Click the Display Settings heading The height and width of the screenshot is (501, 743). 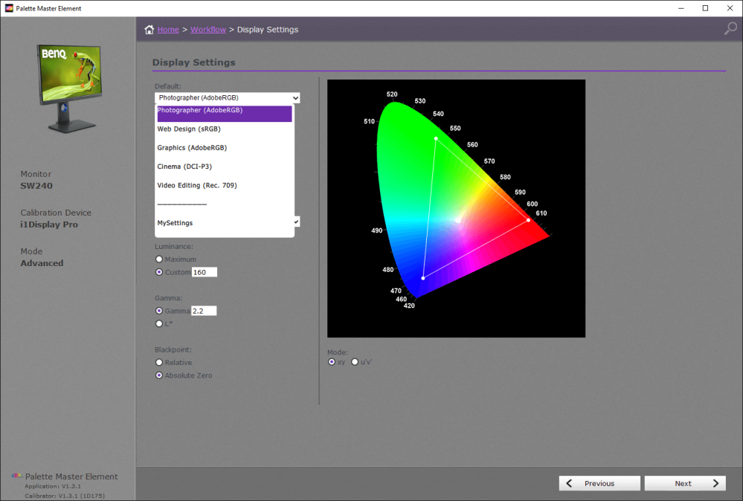click(x=194, y=62)
